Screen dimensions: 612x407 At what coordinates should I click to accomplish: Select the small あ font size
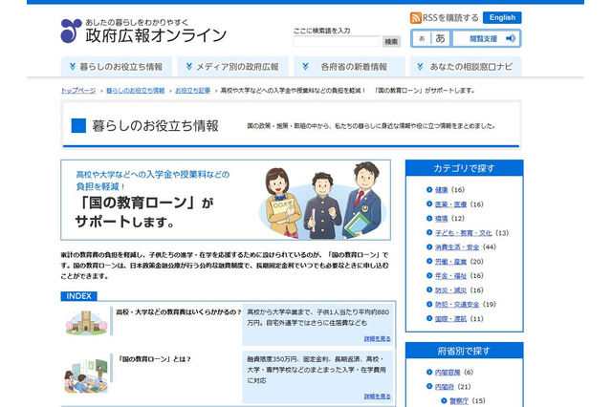[422, 38]
